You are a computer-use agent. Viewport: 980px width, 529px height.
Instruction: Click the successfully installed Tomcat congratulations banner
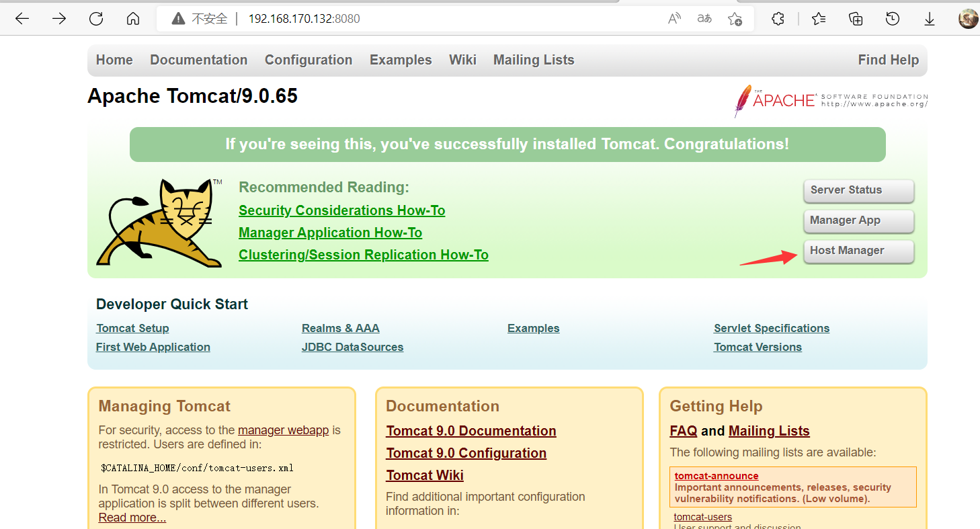[507, 145]
